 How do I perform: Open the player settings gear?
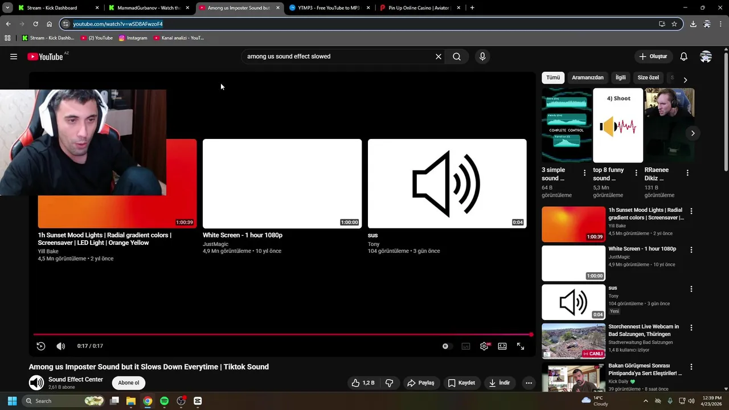tap(484, 346)
